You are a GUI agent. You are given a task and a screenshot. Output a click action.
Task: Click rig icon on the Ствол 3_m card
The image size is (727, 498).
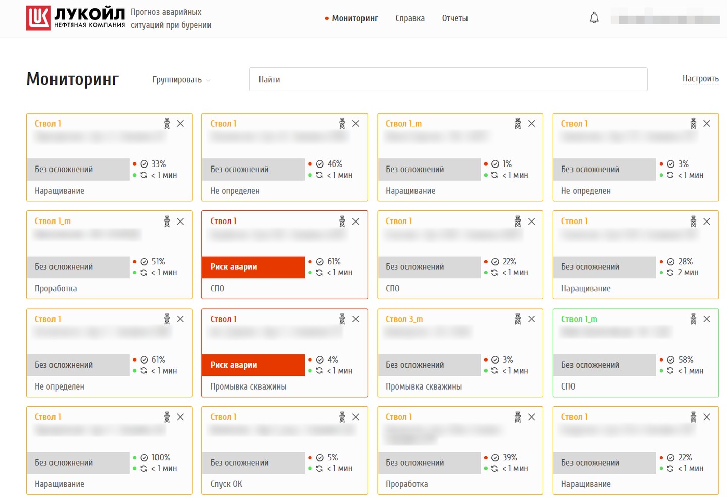coord(517,319)
